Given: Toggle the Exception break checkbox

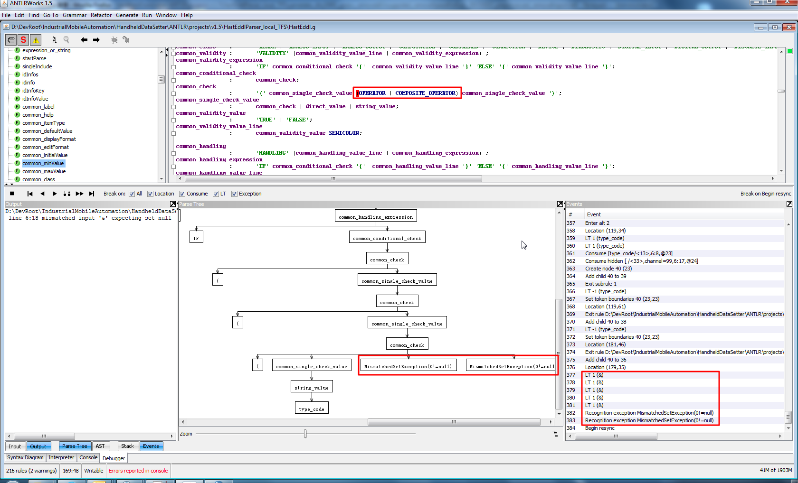Looking at the screenshot, I should pos(234,194).
